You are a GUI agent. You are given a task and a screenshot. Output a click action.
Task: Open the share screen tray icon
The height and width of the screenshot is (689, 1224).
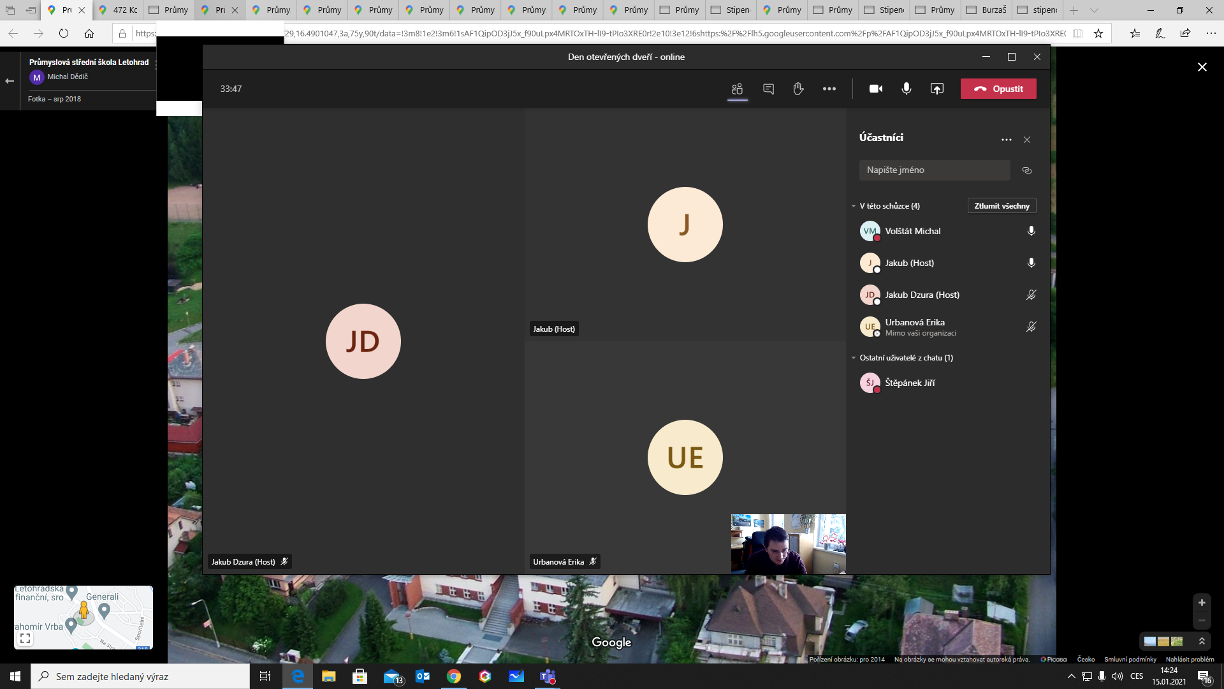(936, 89)
